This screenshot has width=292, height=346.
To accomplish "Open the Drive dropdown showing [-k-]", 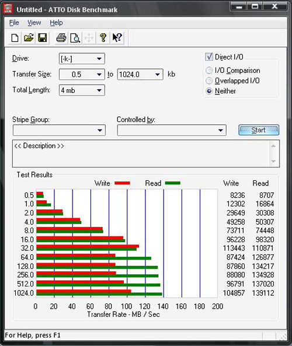I will coord(82,59).
